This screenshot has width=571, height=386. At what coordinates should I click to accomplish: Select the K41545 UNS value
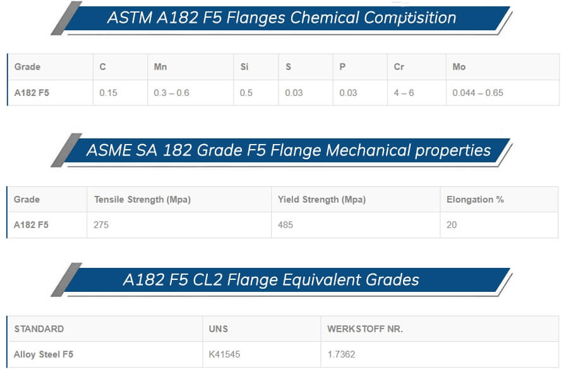(223, 354)
